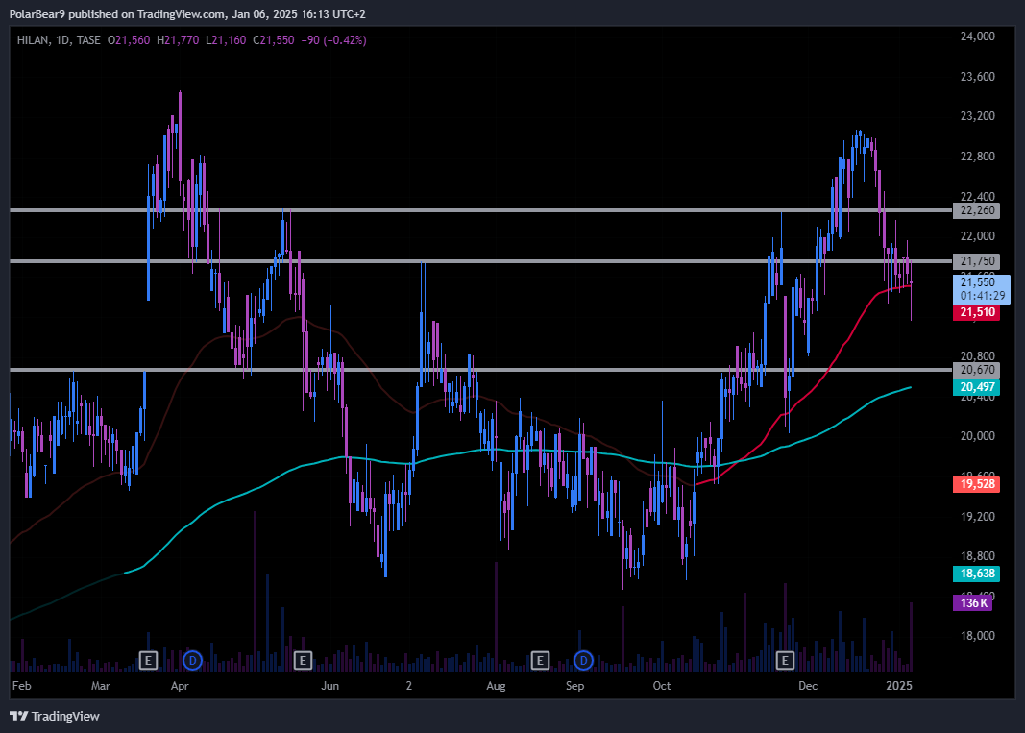The width and height of the screenshot is (1025, 733).
Task: Click the 22,800 price scale label
Action: point(977,157)
